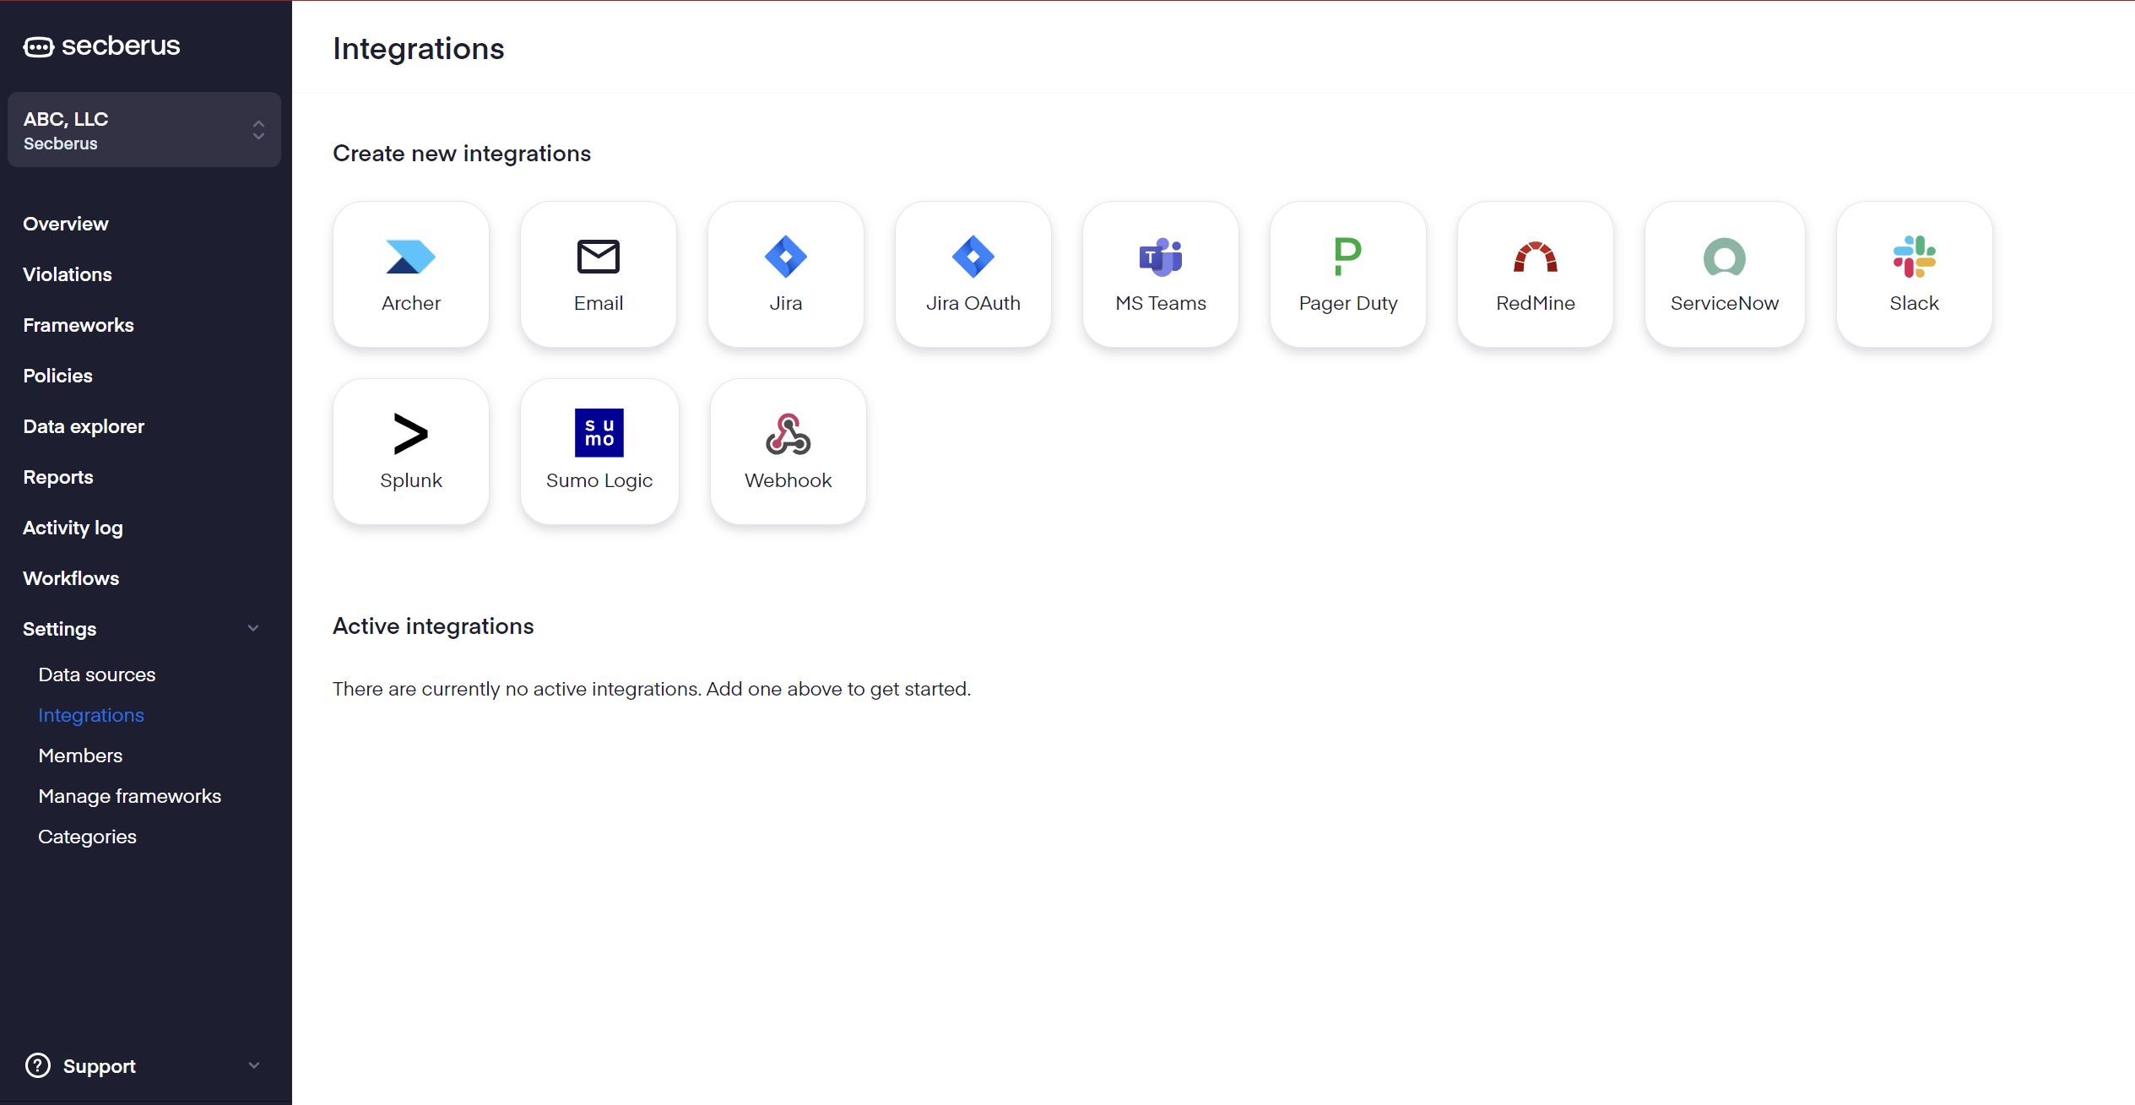This screenshot has height=1105, width=2135.
Task: Open the Slack integration icon
Action: (1914, 257)
